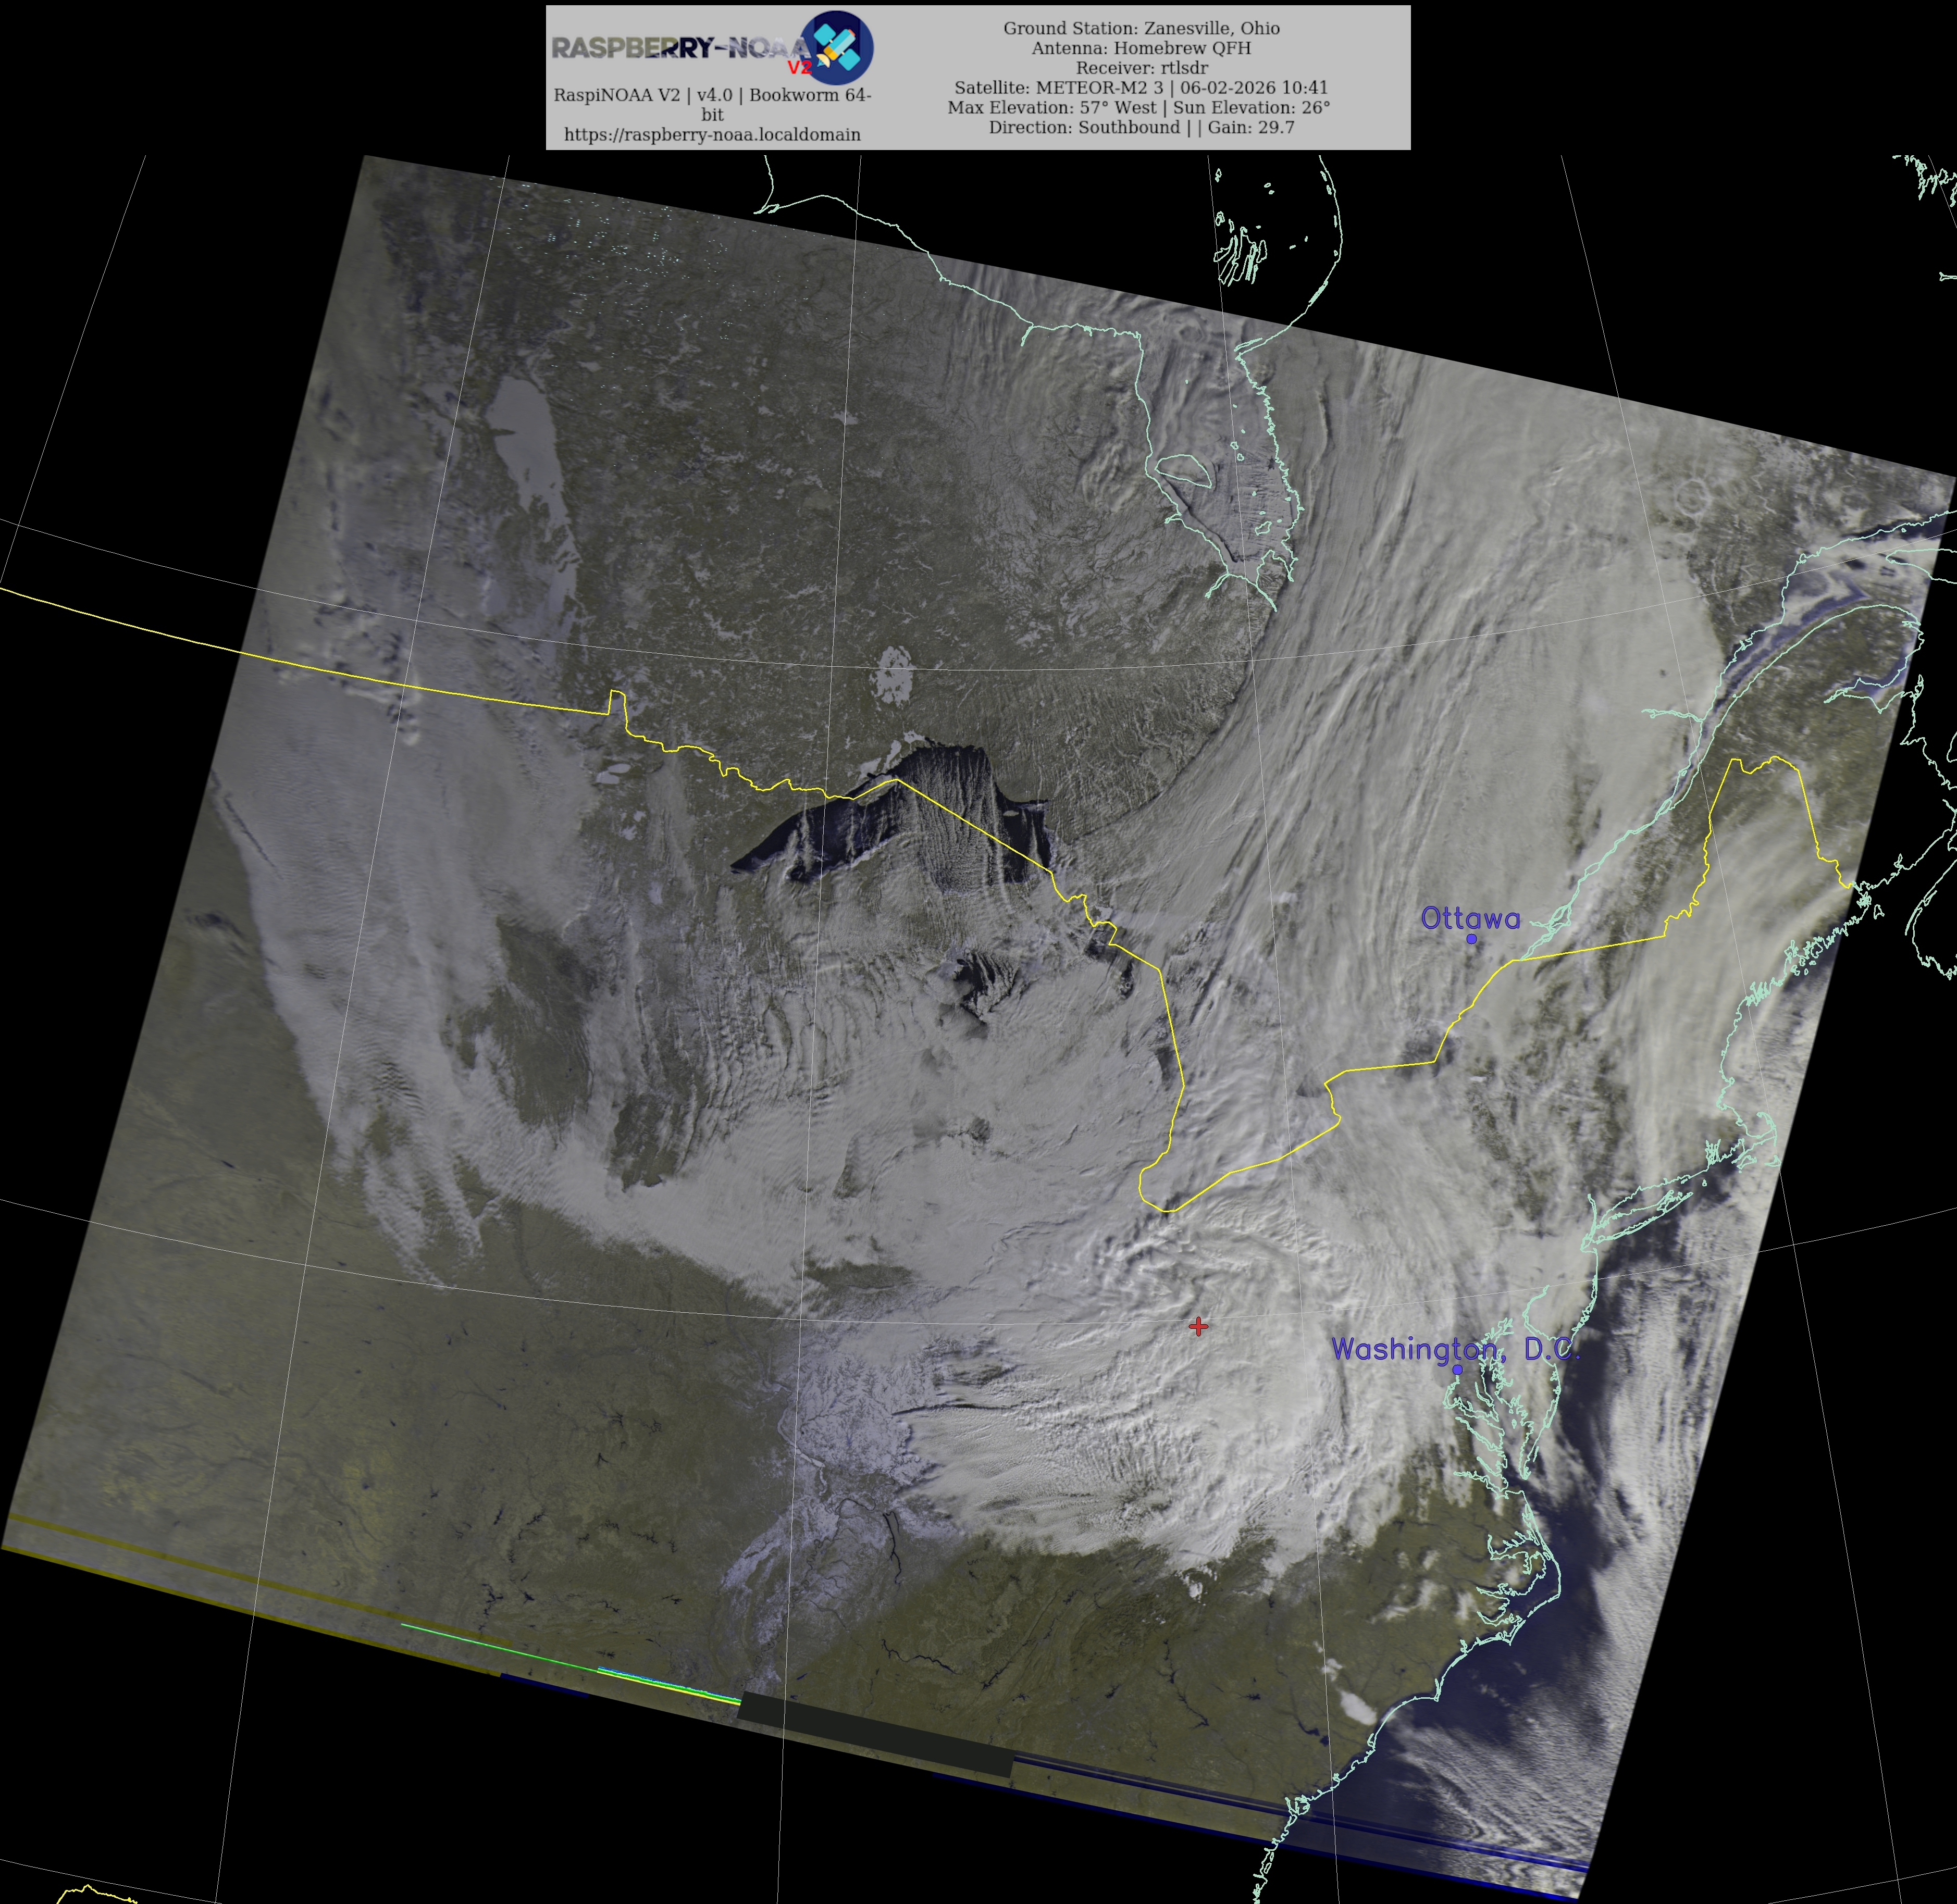The image size is (1957, 1904).
Task: Click the Ground Station: Zanesville, Ohio line
Action: click(x=1141, y=28)
